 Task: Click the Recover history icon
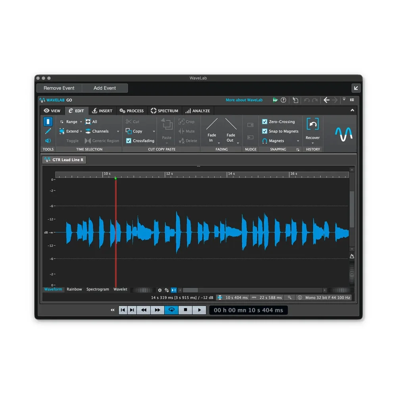tap(313, 124)
